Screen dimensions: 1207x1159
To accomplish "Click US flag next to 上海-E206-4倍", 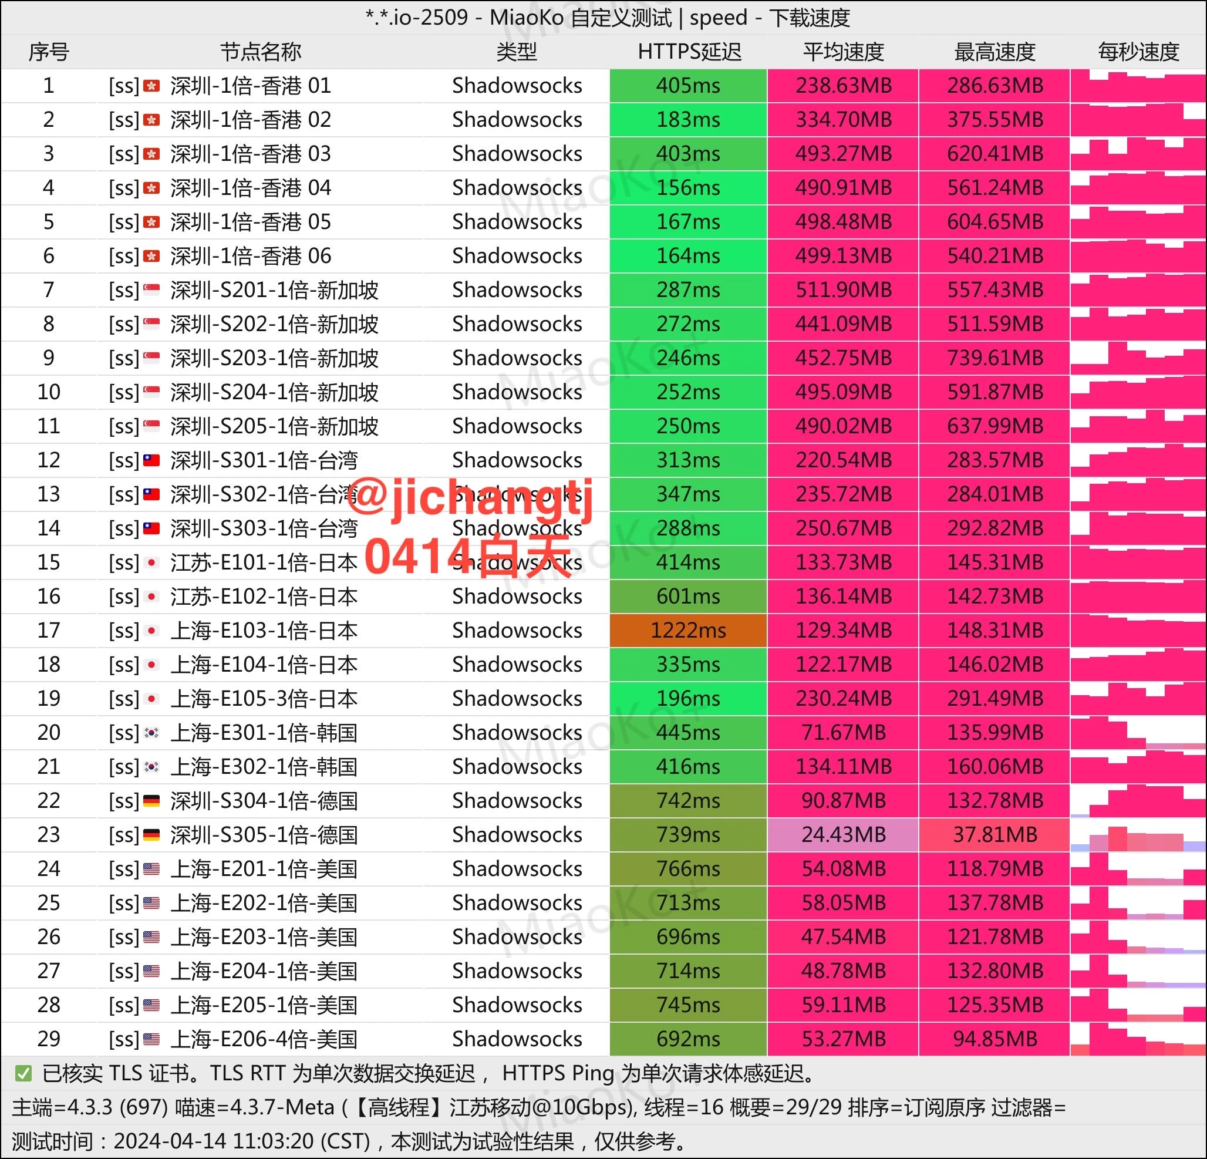I will 151,1040.
